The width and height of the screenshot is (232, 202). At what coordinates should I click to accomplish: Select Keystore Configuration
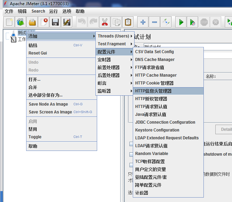168,130
